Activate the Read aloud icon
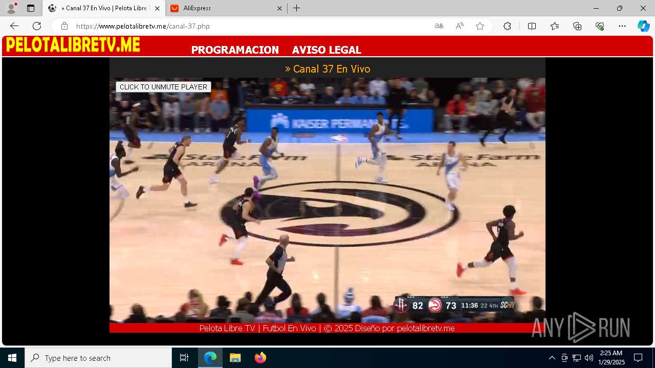The image size is (655, 368). [460, 26]
